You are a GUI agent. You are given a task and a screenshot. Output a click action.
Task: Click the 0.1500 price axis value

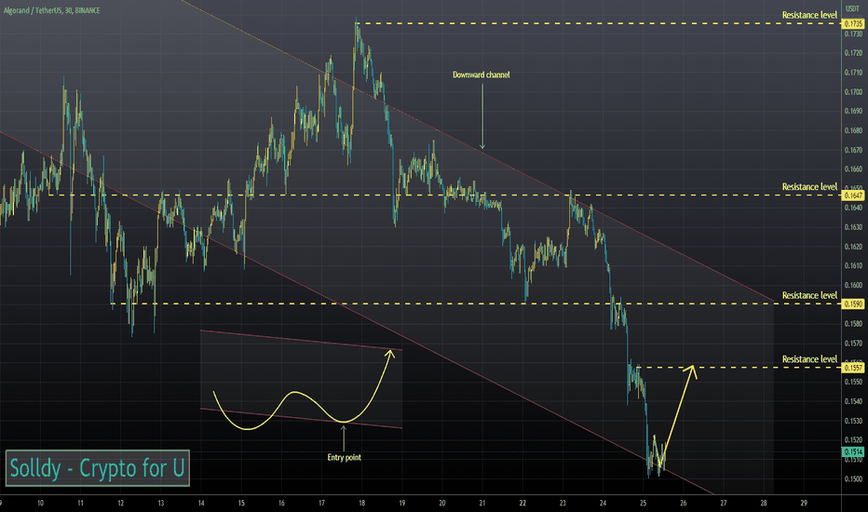[x=853, y=478]
